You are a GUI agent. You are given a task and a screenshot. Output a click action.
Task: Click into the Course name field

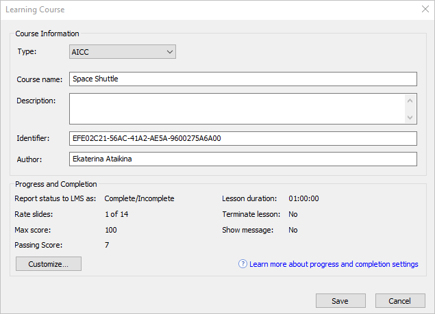click(x=243, y=79)
